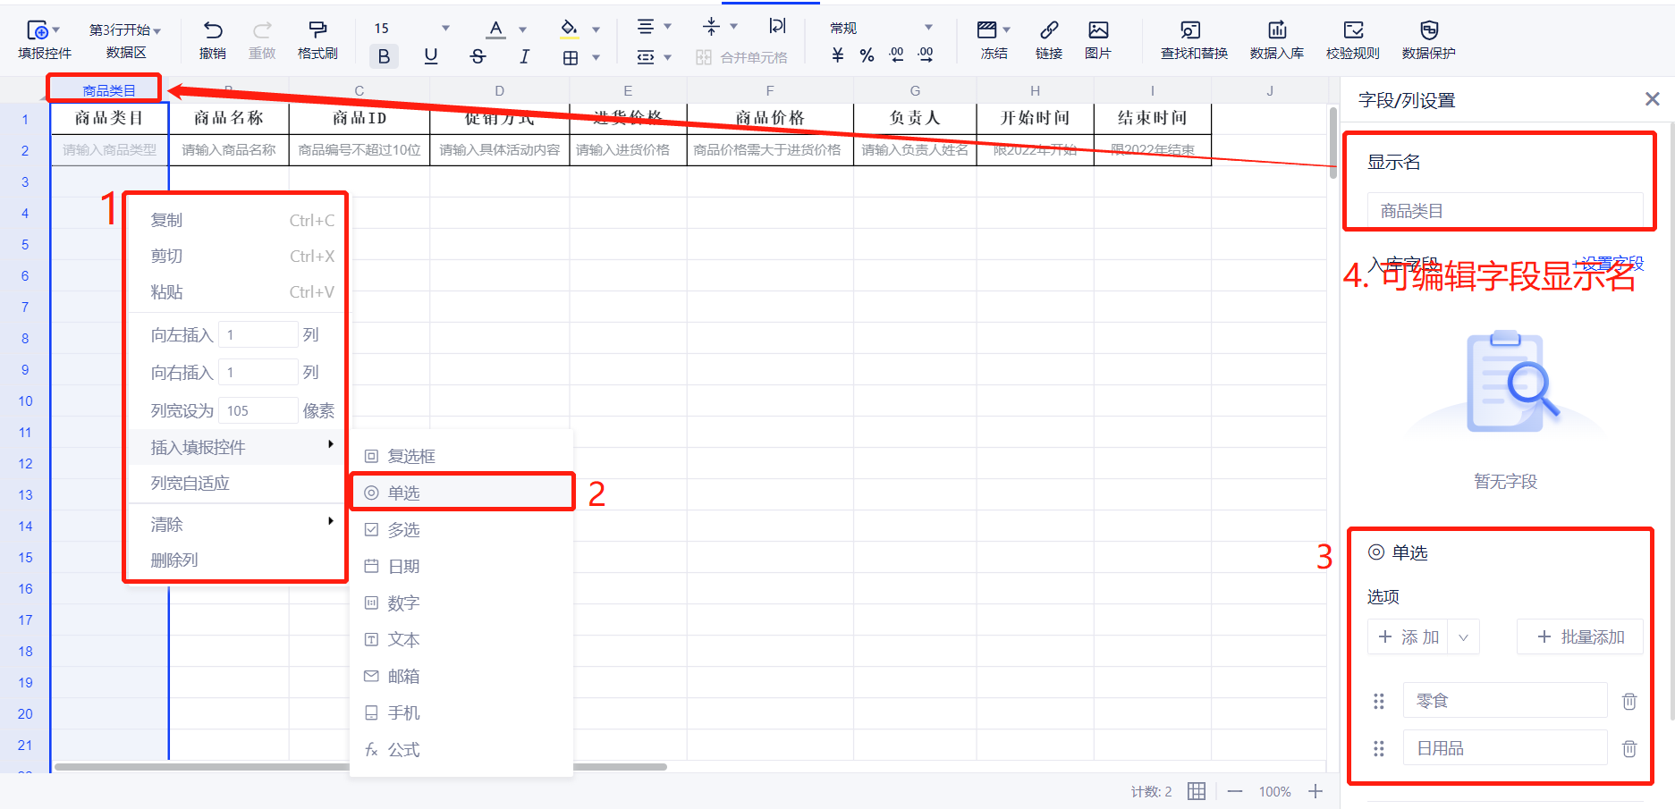Viewport: 1675px width, 809px height.
Task: Select the Format Painter (格式刷) tool
Action: pos(317,30)
